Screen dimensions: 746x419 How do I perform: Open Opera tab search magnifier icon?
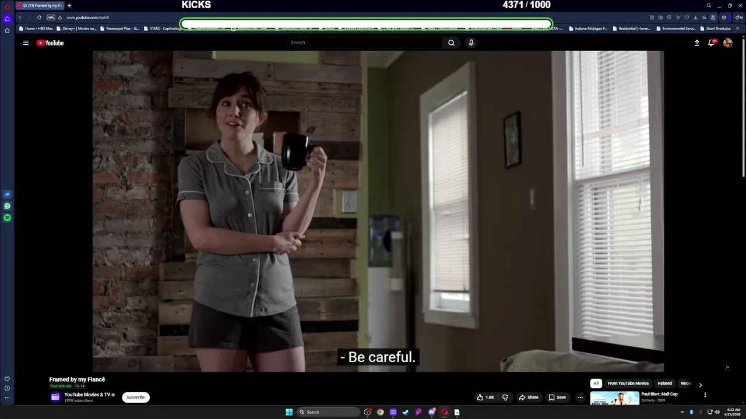click(x=709, y=6)
